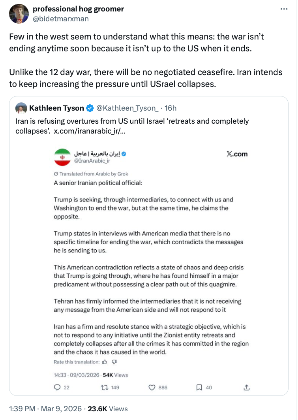Viewport: 298px width, 420px height.
Task: Like the post with 886 hearts
Action: click(x=152, y=388)
